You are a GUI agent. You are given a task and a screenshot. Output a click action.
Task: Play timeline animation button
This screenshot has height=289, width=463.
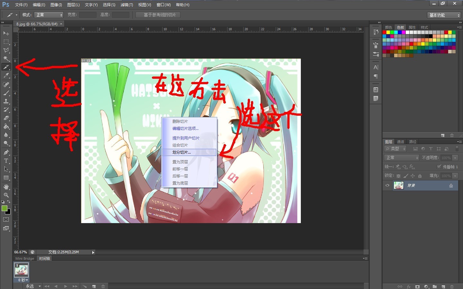pos(66,286)
